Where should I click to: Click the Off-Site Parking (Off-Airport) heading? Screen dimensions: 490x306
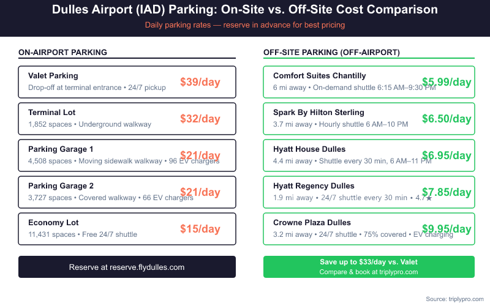pos(331,53)
